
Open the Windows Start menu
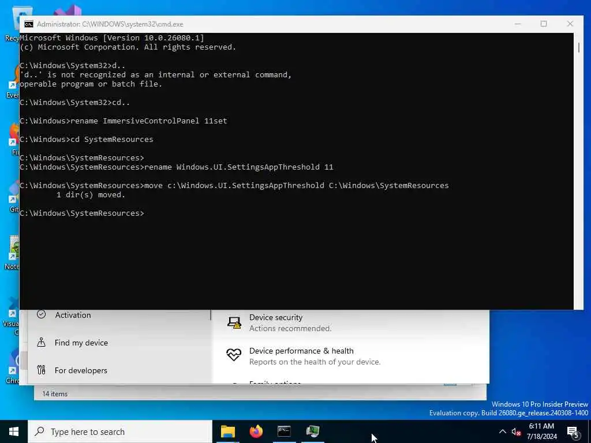(14, 431)
